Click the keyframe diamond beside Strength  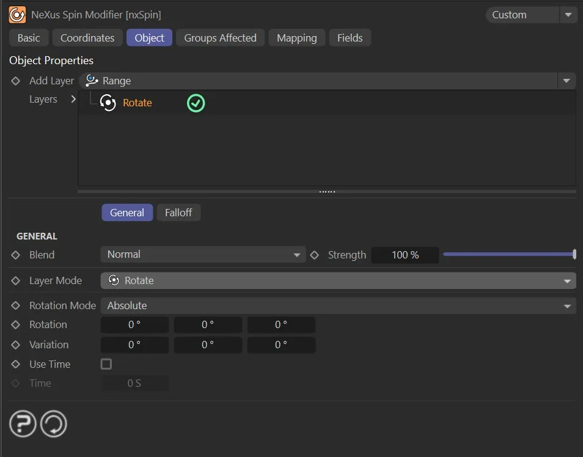[315, 255]
